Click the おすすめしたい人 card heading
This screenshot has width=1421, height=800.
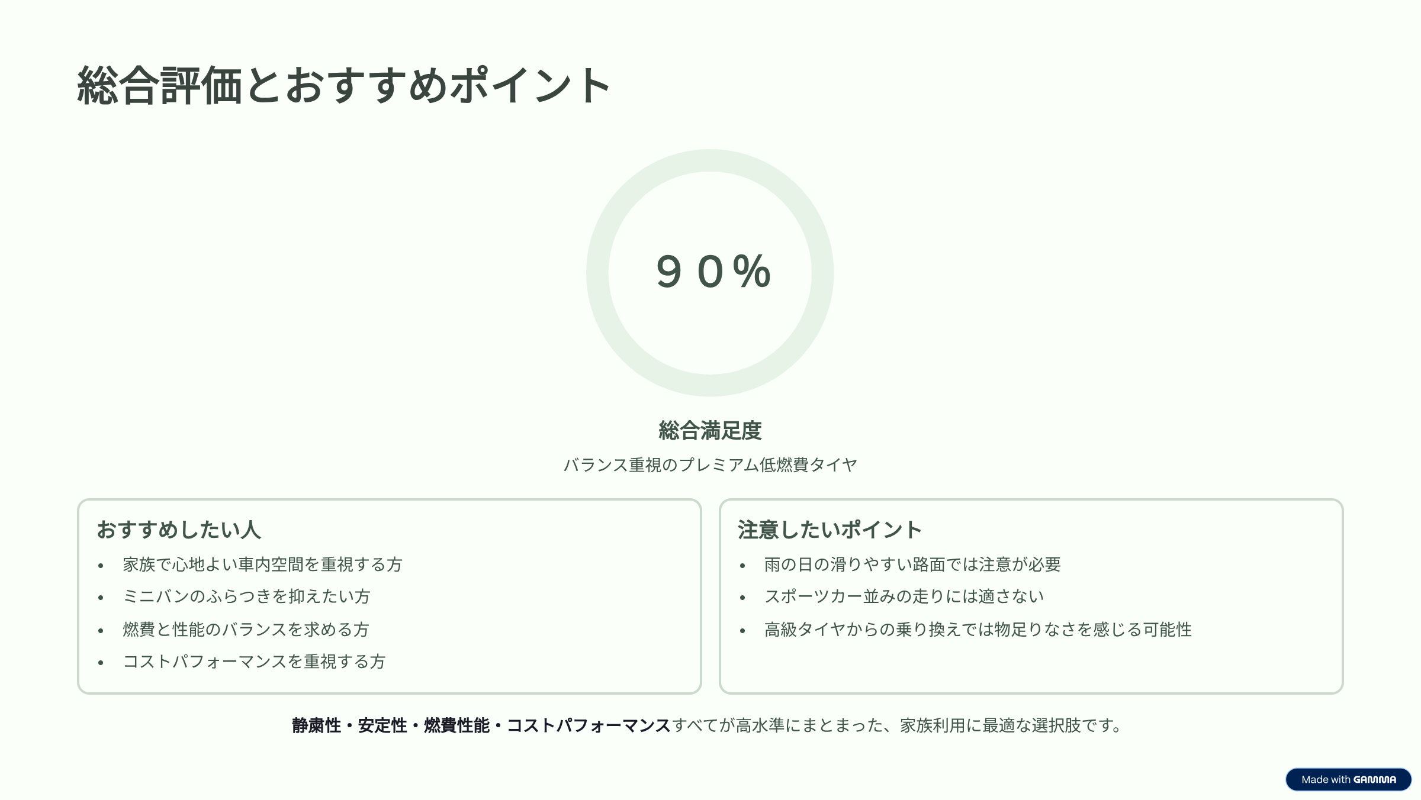(179, 530)
